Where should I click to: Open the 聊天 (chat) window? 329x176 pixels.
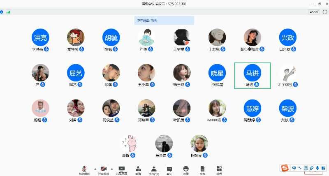pyautogui.click(x=169, y=169)
